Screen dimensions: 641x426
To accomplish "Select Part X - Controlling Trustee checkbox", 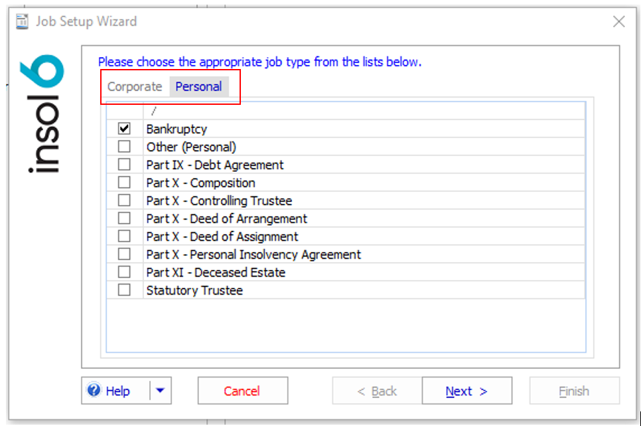I will [124, 200].
